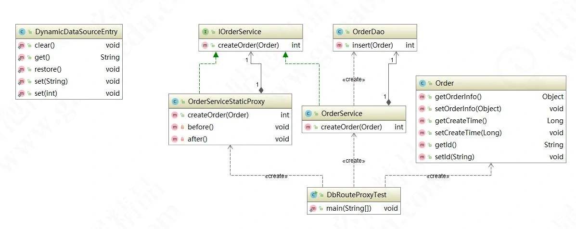The height and width of the screenshot is (229, 576).
Task: Select the getId() method row
Action: point(491,145)
